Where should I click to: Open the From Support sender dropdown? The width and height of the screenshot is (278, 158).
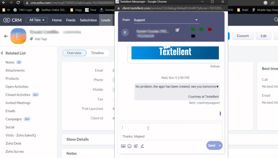[166, 20]
